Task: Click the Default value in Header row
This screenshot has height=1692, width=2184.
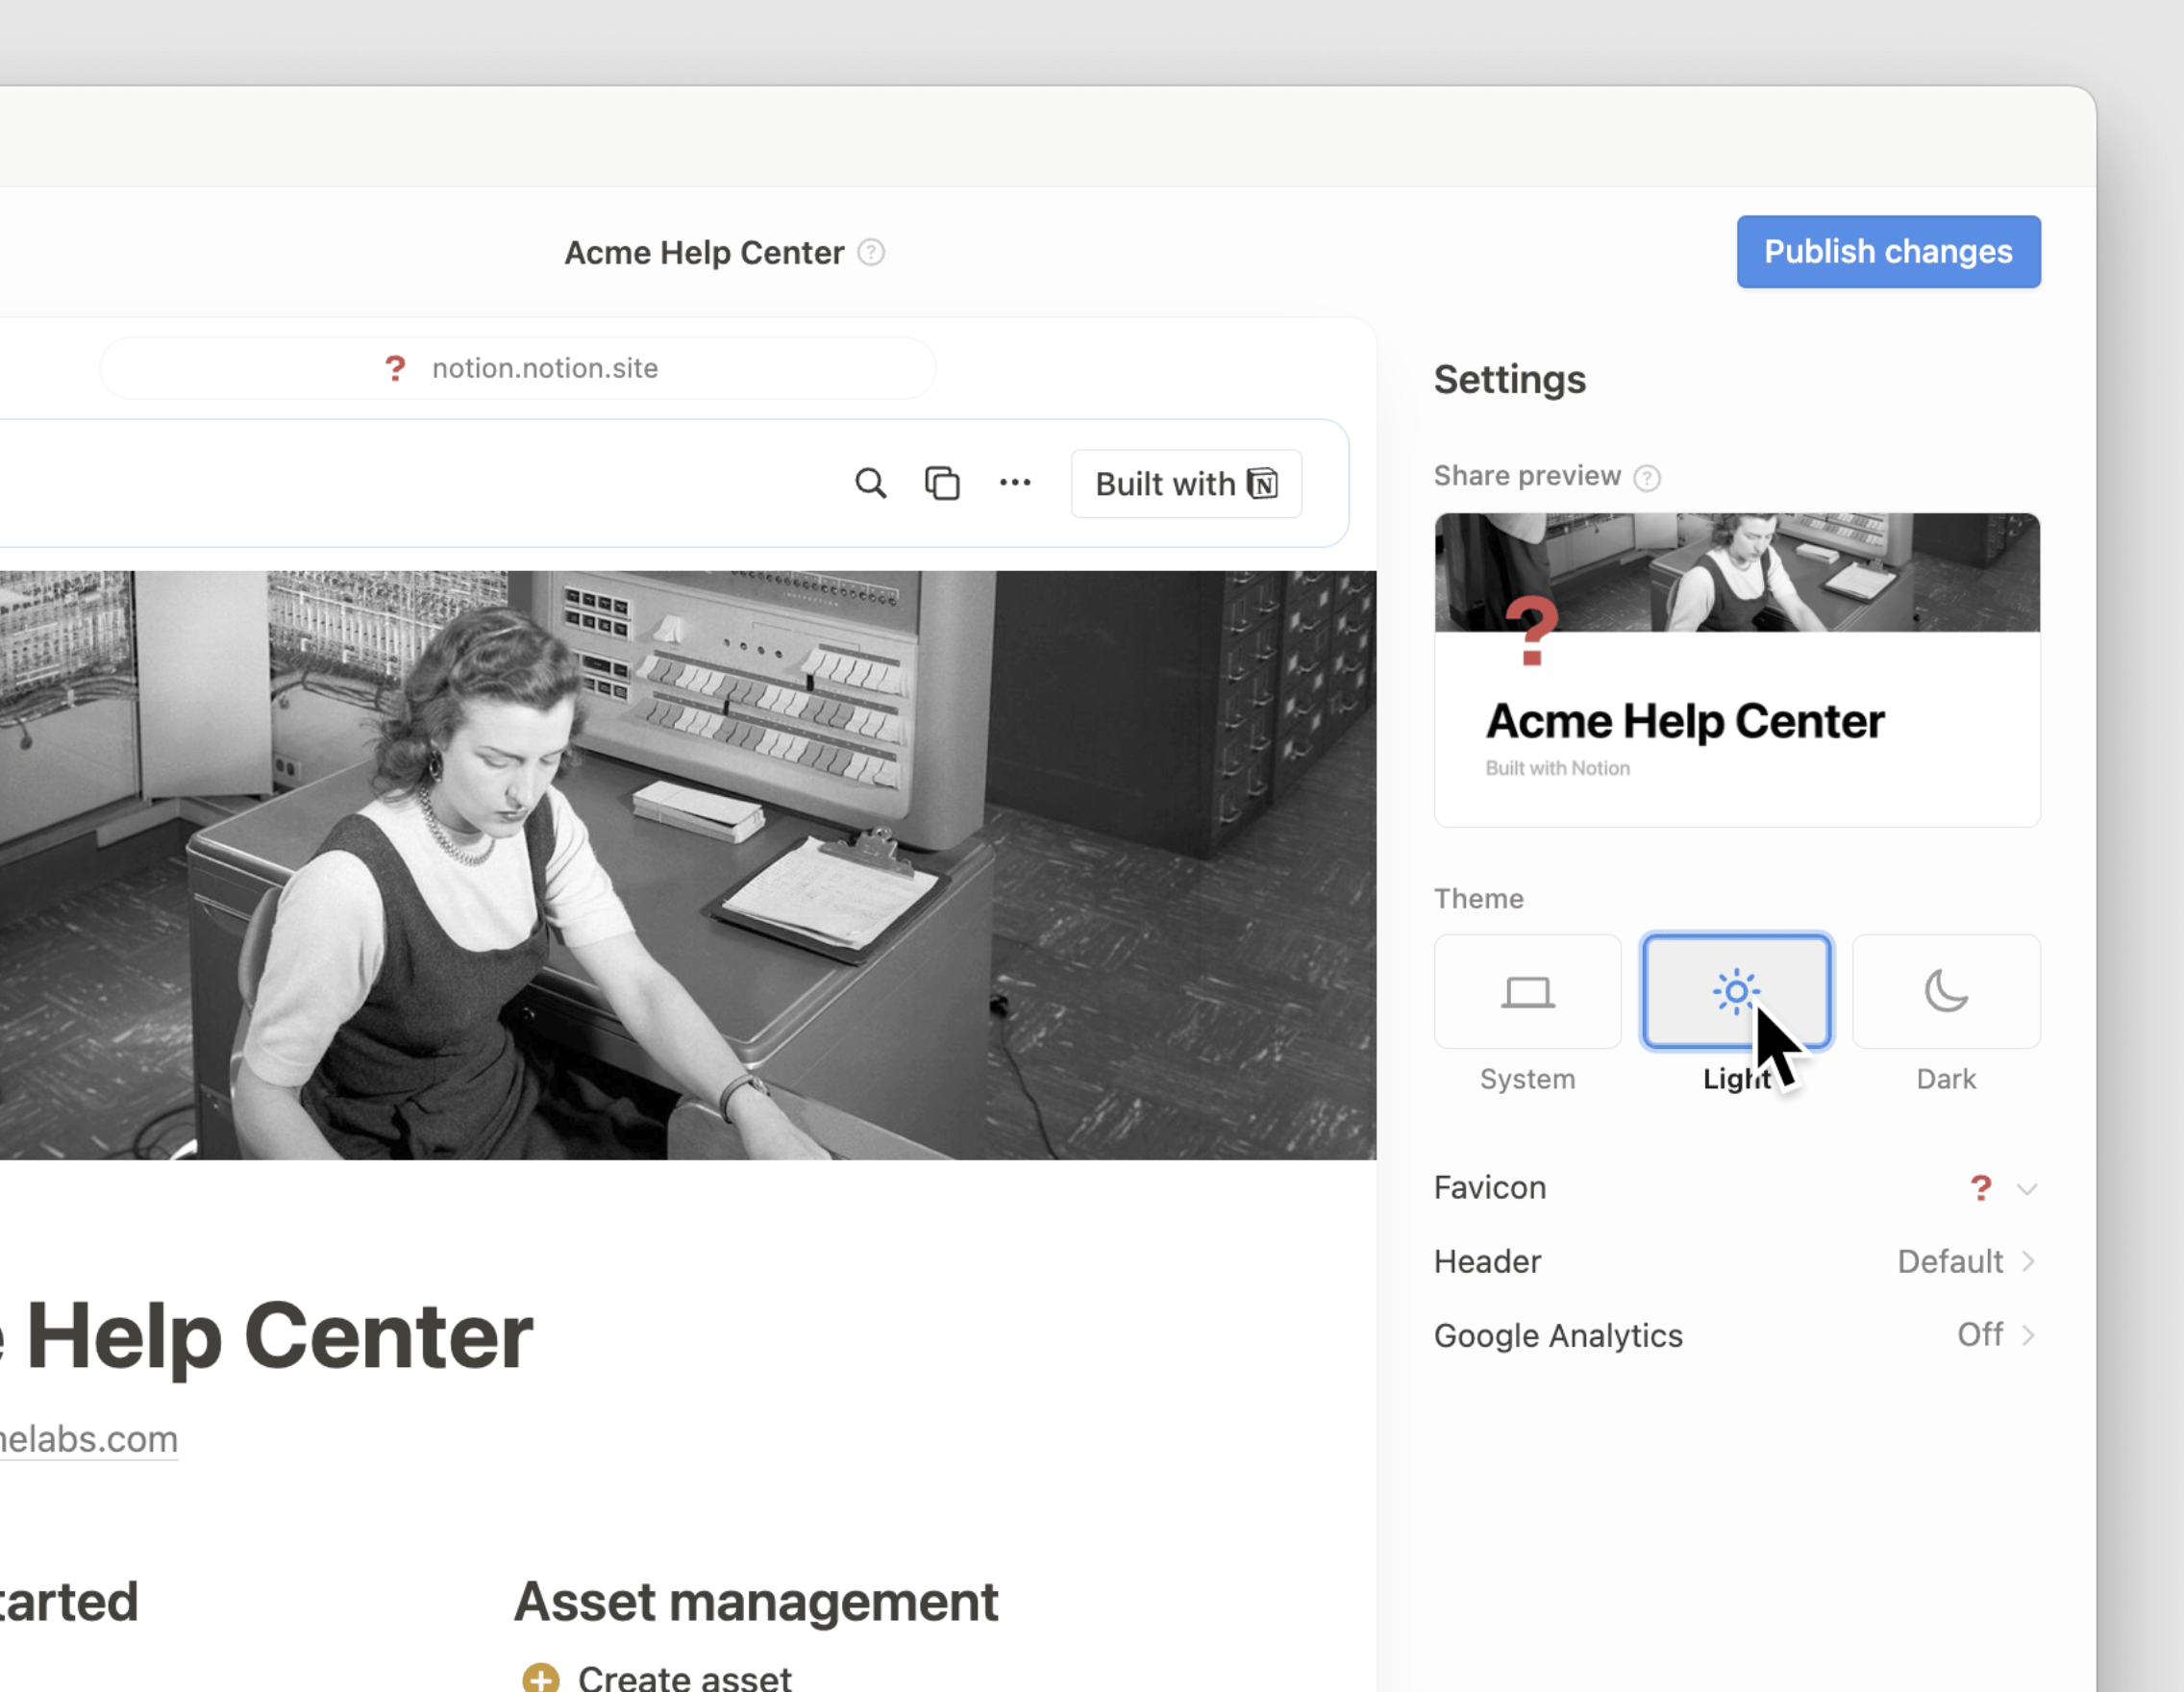Action: click(1950, 1261)
